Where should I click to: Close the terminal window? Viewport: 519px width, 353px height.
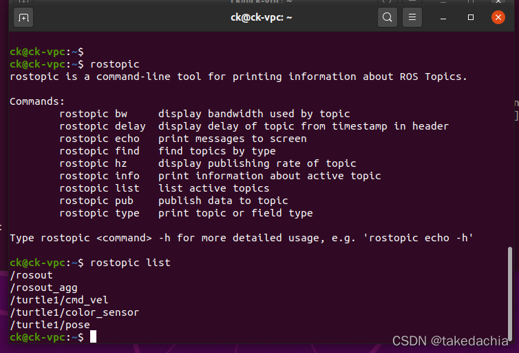coord(498,17)
